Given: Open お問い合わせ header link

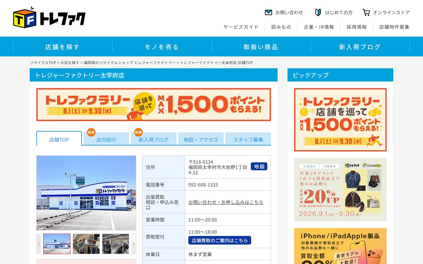Looking at the screenshot, I should pos(289,13).
